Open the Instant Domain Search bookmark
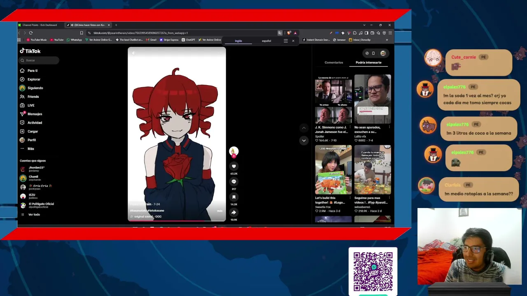This screenshot has width=527, height=296. [316, 40]
